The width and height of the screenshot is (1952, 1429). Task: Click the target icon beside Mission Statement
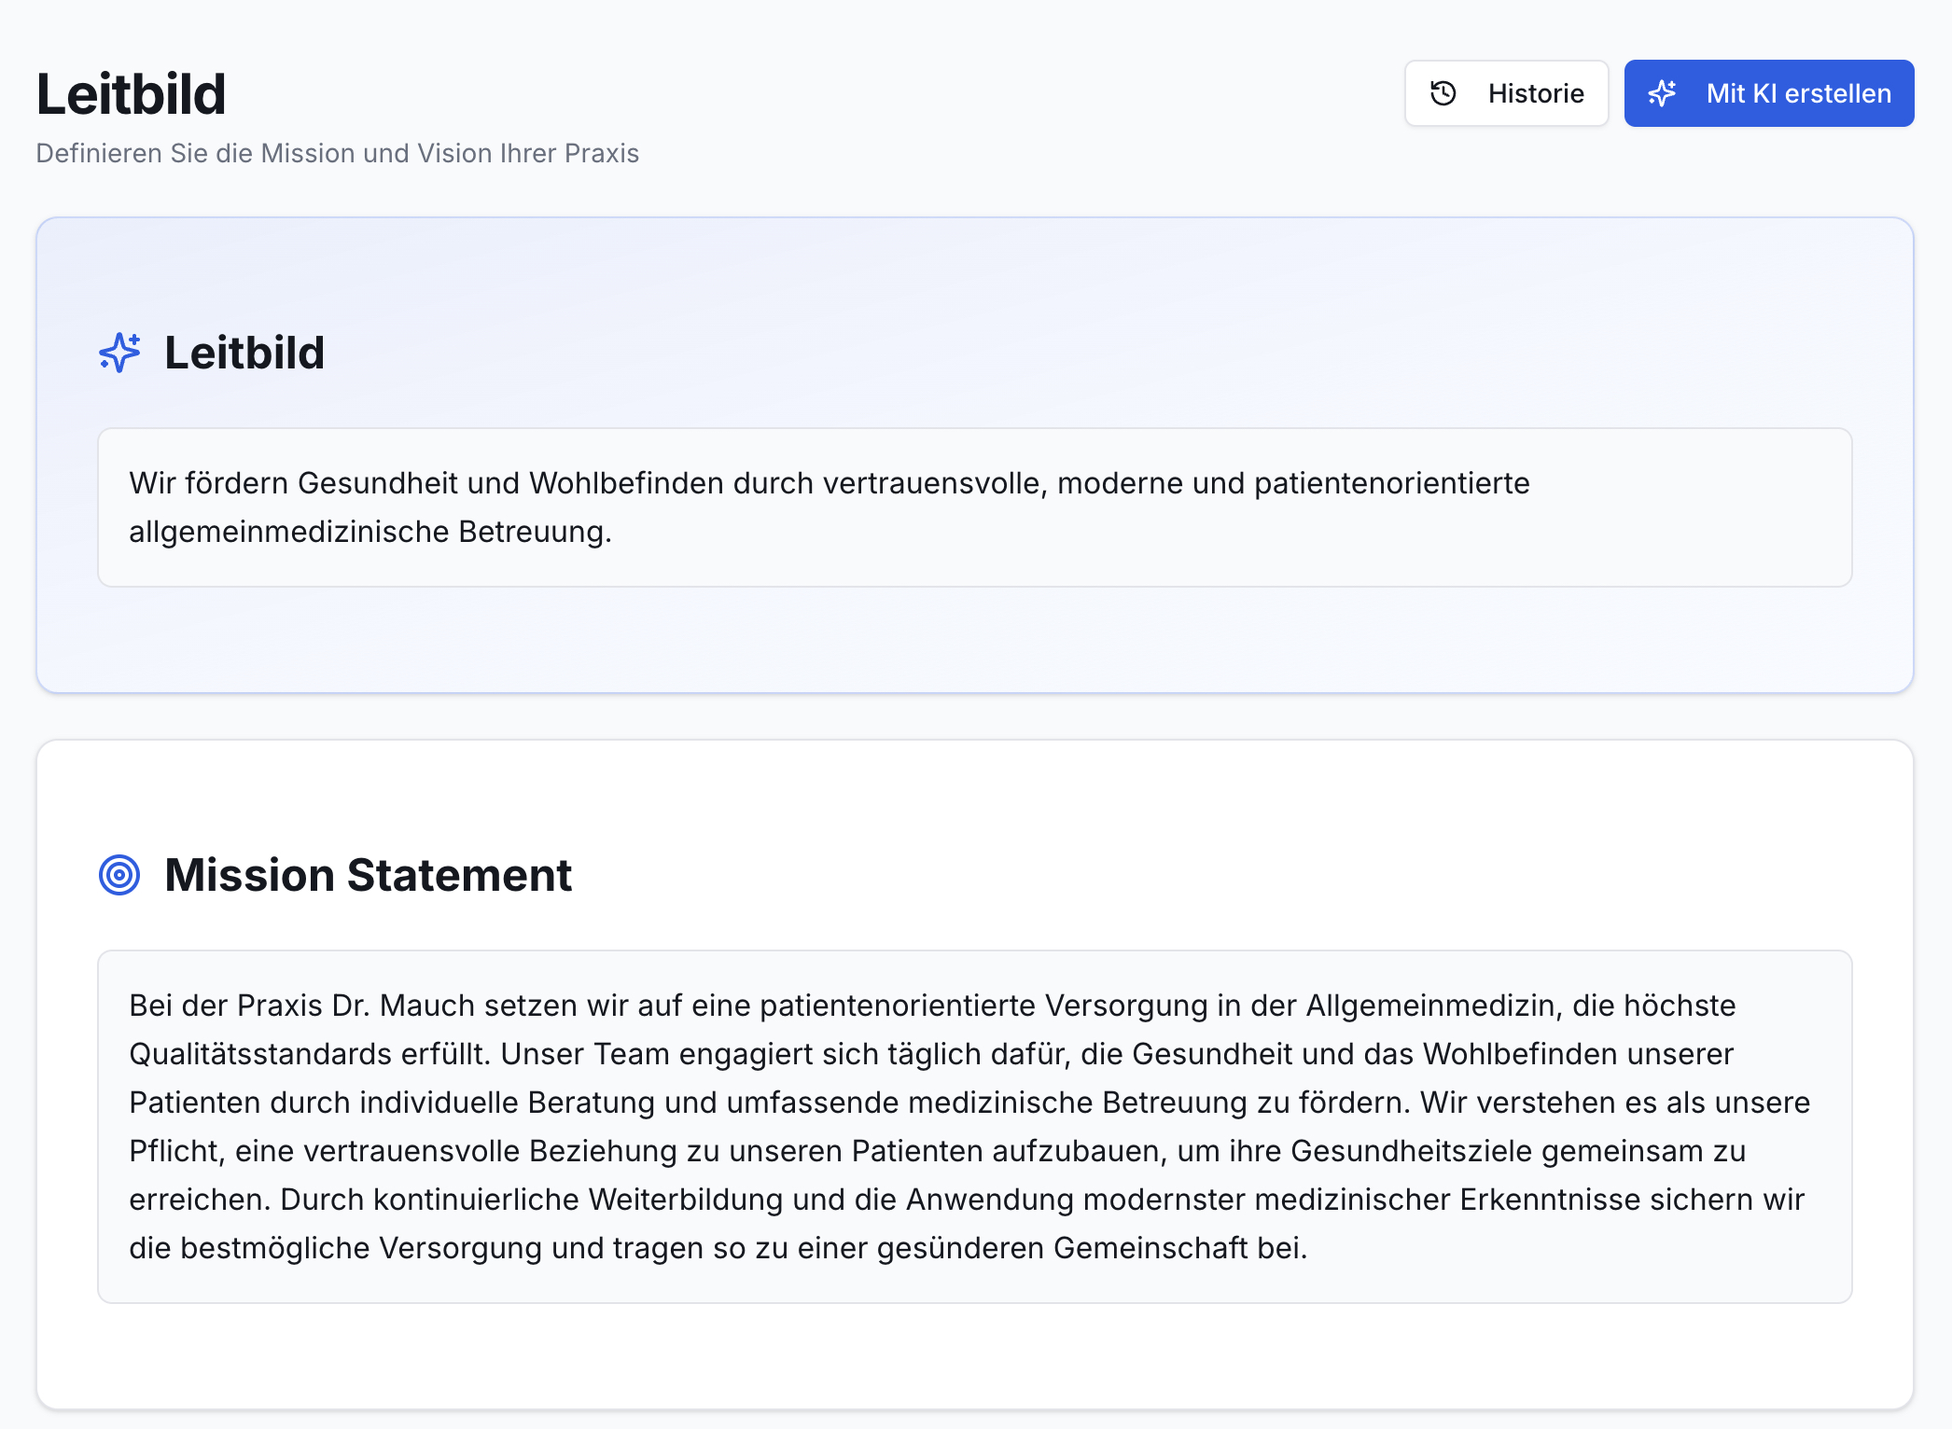click(119, 875)
